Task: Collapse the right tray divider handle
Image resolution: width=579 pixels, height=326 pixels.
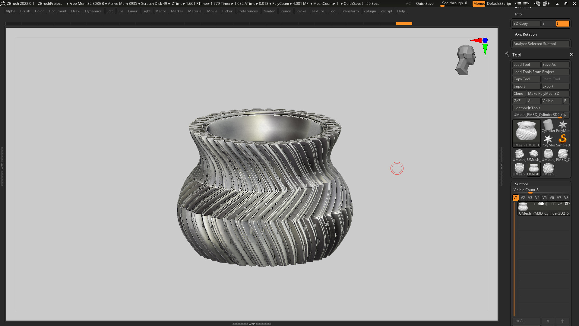Action: (501, 166)
